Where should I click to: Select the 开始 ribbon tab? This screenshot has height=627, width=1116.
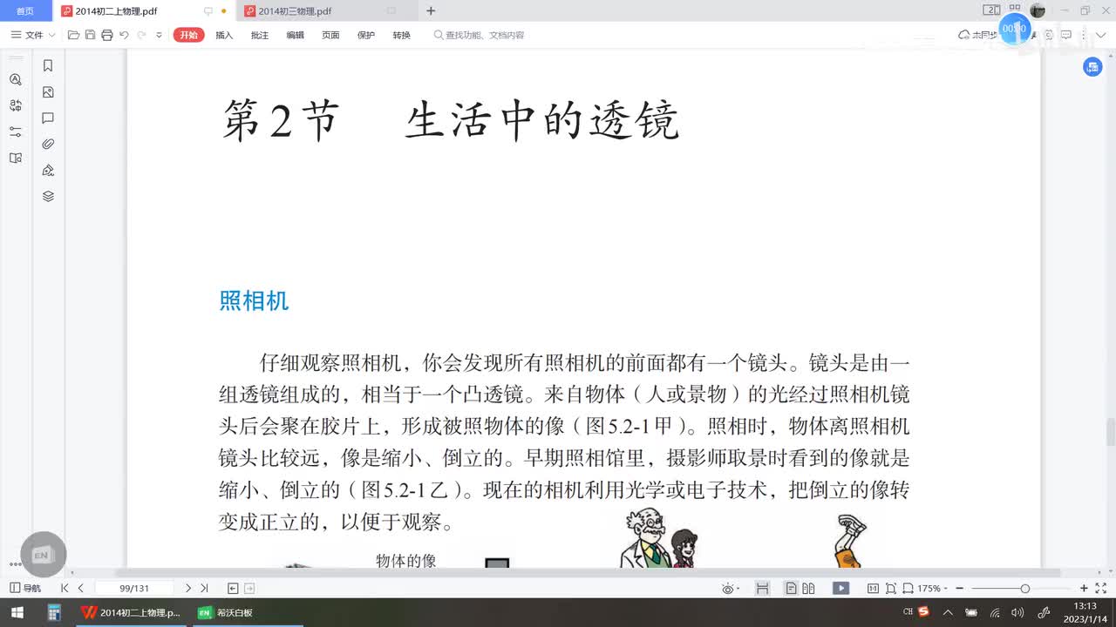(x=188, y=35)
